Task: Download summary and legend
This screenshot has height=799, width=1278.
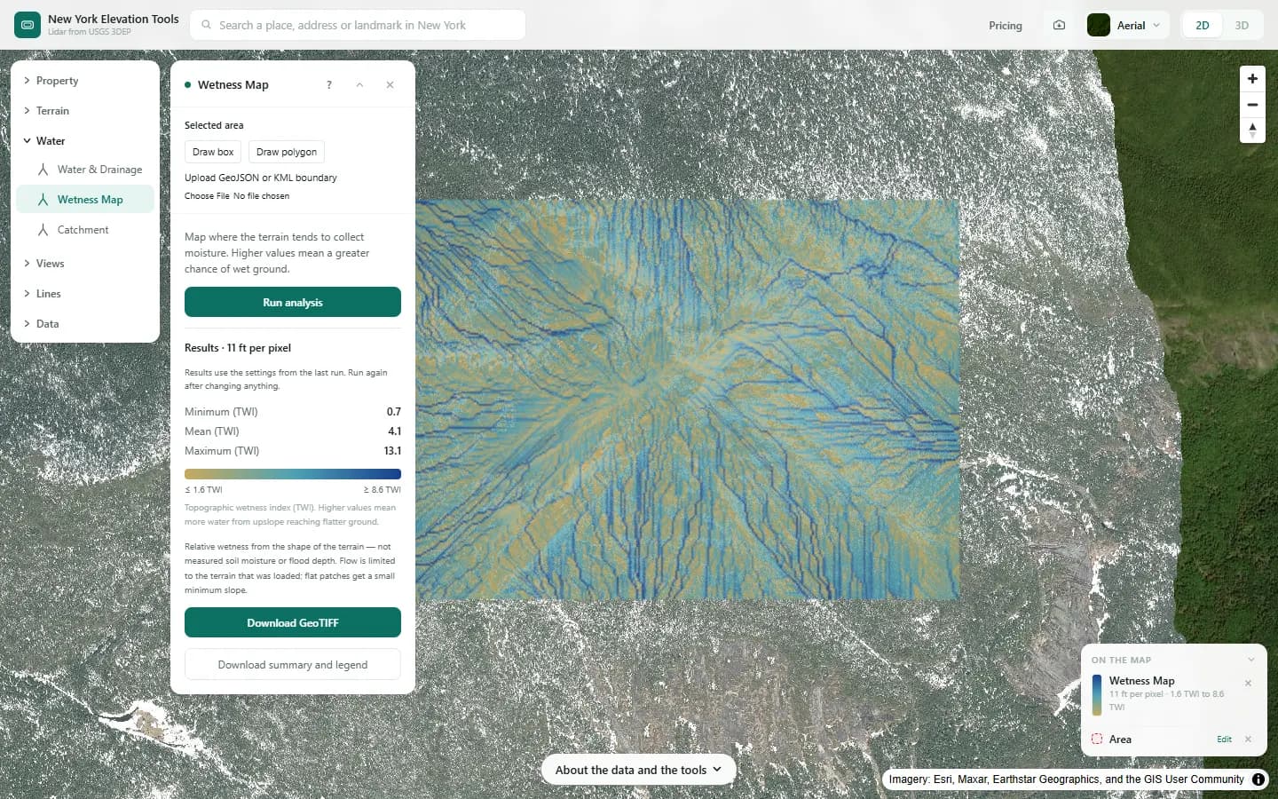Action: (x=293, y=664)
